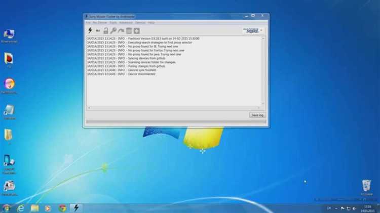Select the 'Device disconnected' log line
Screen dimensions: 380x213
(x=121, y=74)
